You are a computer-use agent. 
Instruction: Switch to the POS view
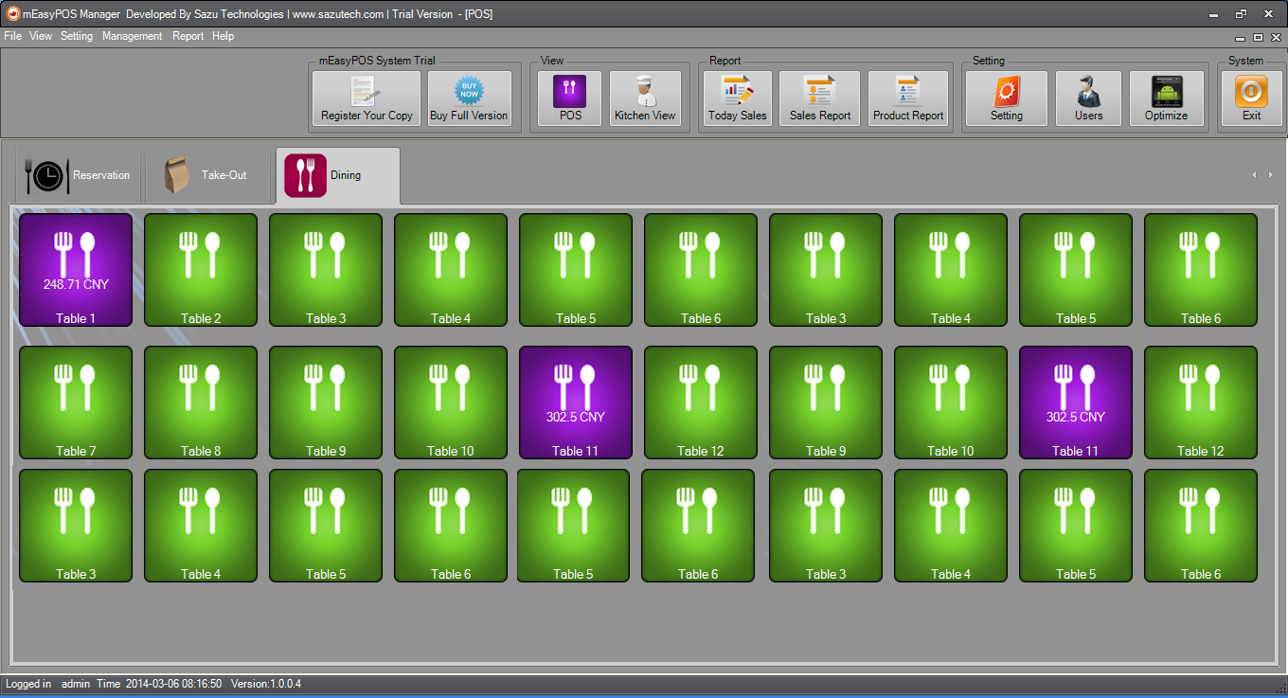(x=570, y=98)
